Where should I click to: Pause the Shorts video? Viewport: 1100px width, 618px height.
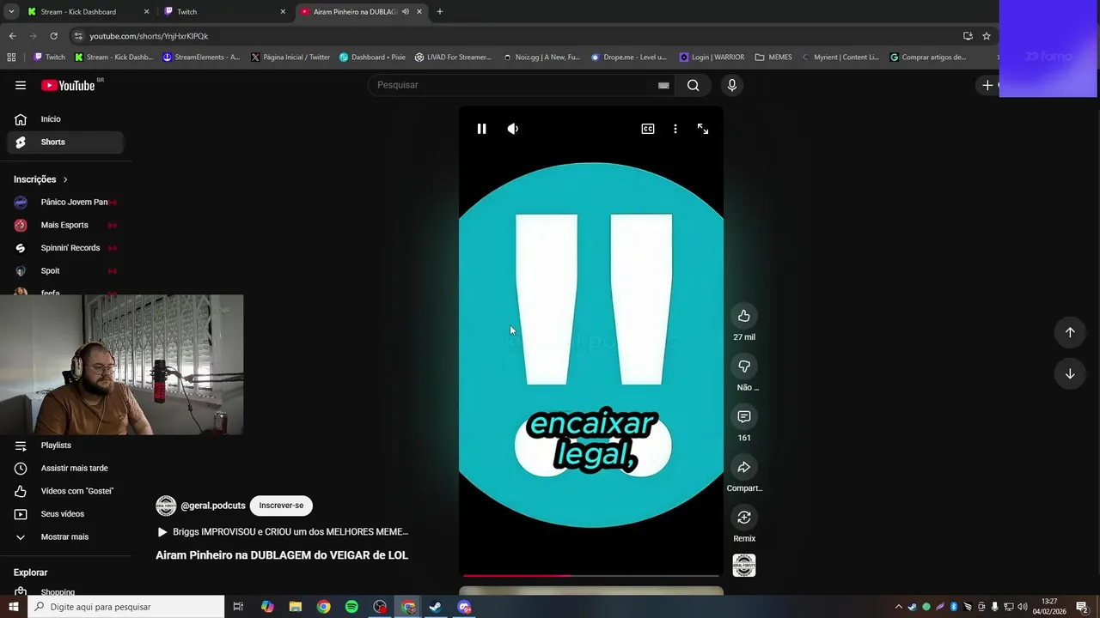click(481, 129)
